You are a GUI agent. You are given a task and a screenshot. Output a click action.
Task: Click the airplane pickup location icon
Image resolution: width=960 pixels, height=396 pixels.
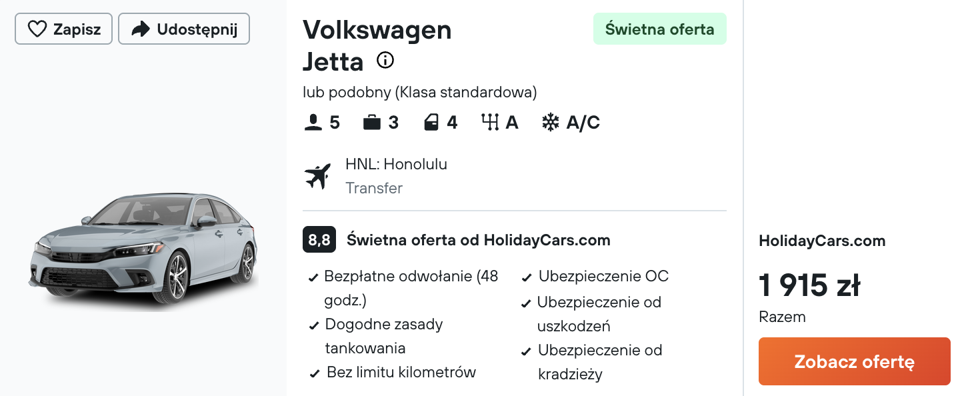coord(318,176)
